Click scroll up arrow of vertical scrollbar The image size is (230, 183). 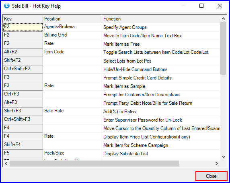point(223,18)
